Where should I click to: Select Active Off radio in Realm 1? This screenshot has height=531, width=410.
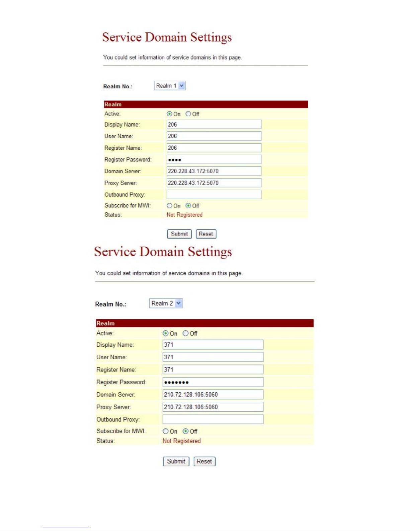188,114
